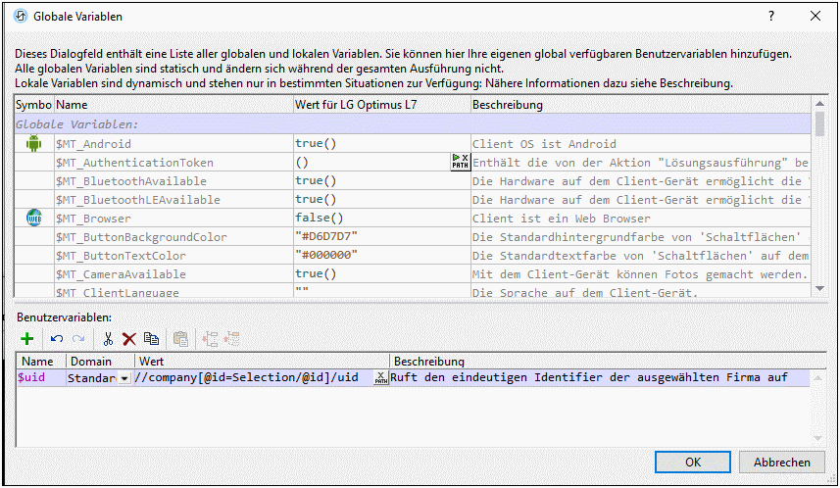
Task: Click the Name header in global variables
Action: point(72,105)
